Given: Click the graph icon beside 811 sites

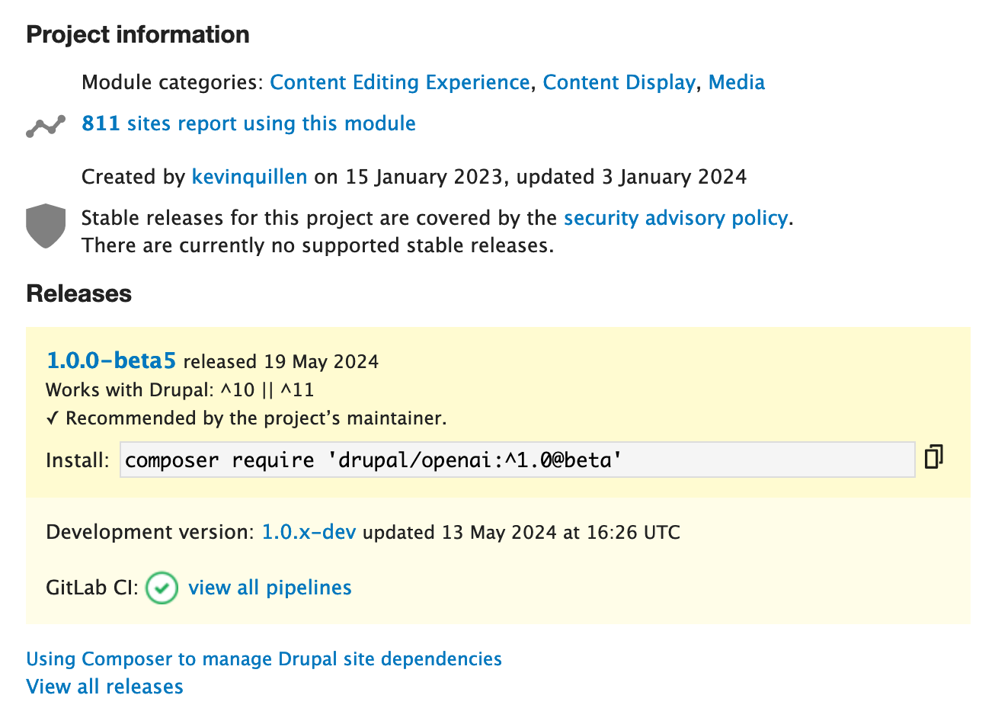Looking at the screenshot, I should [x=45, y=124].
